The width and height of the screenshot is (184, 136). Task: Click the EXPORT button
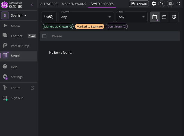(139, 4)
